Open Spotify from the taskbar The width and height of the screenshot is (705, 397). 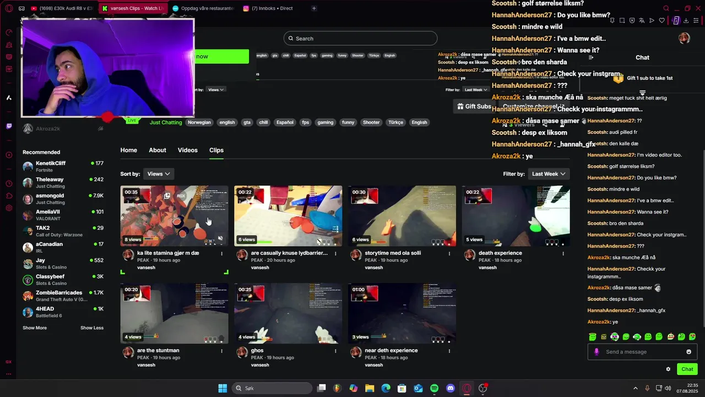tap(434, 388)
